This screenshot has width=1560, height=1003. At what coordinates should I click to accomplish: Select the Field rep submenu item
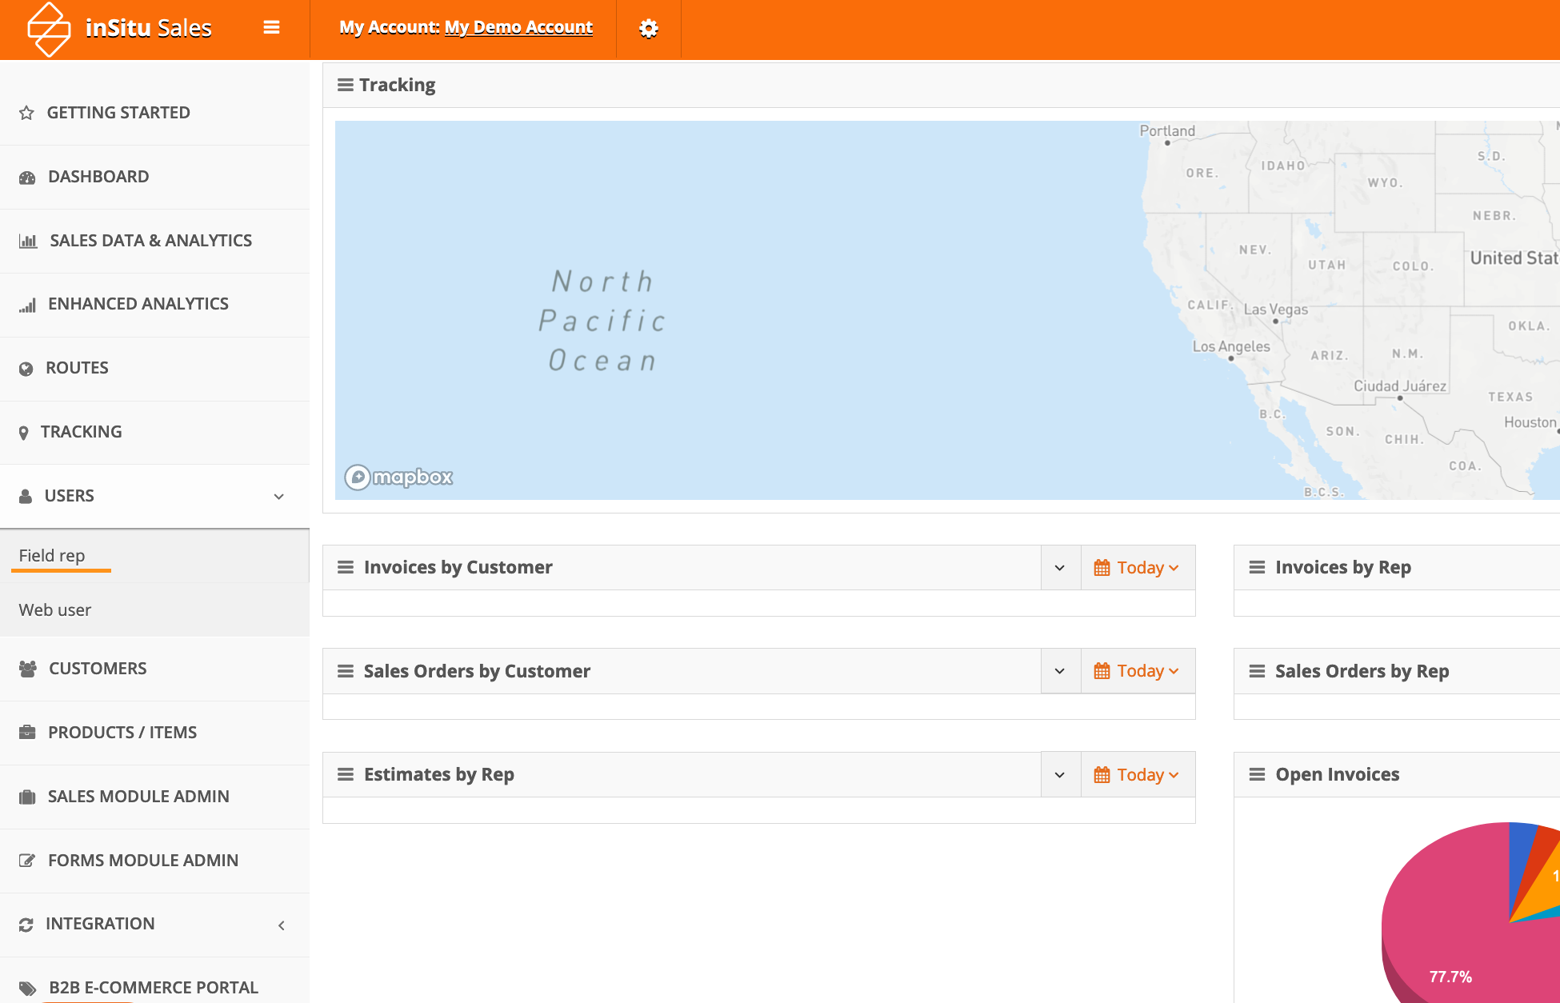click(x=52, y=555)
